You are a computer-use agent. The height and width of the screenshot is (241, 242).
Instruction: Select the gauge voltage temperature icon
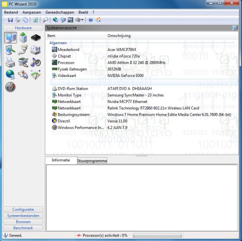(x=36, y=74)
